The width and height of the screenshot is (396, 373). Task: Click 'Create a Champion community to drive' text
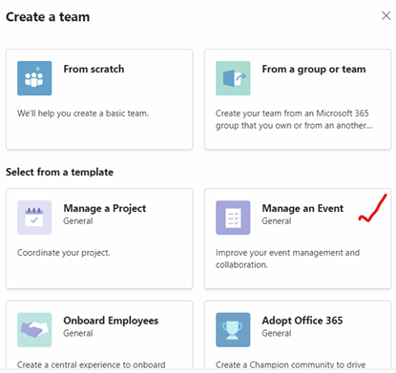point(291,364)
